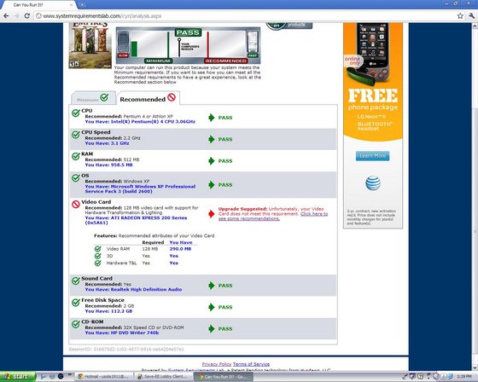Reload the page with refresh icon
478x382 pixels.
pyautogui.click(x=27, y=16)
